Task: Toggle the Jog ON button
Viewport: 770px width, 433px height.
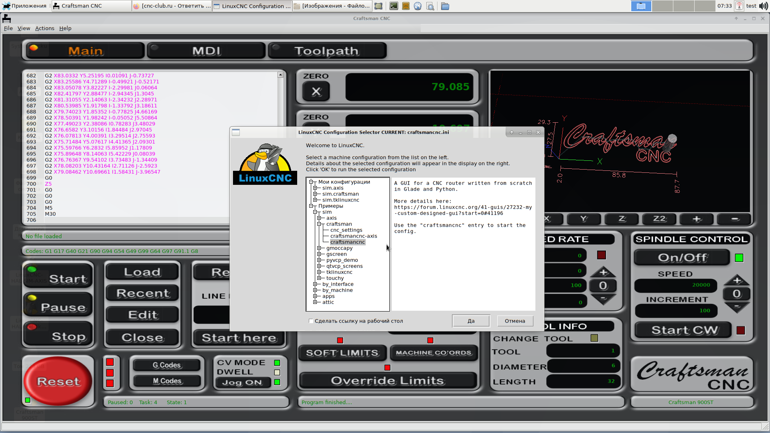Action: (x=242, y=382)
